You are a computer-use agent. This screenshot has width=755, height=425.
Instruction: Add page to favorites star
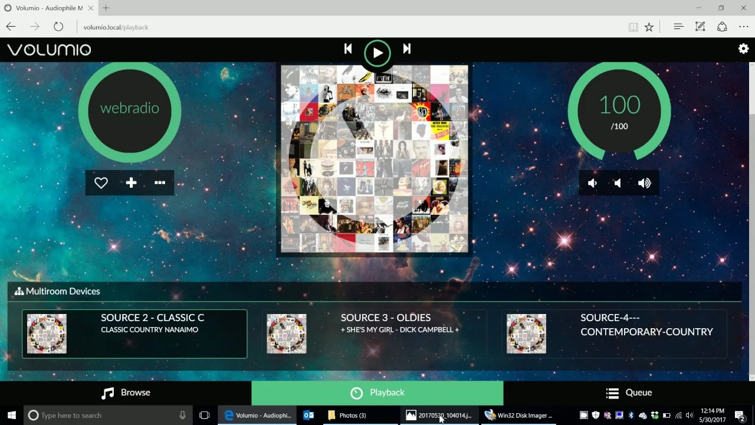[649, 27]
